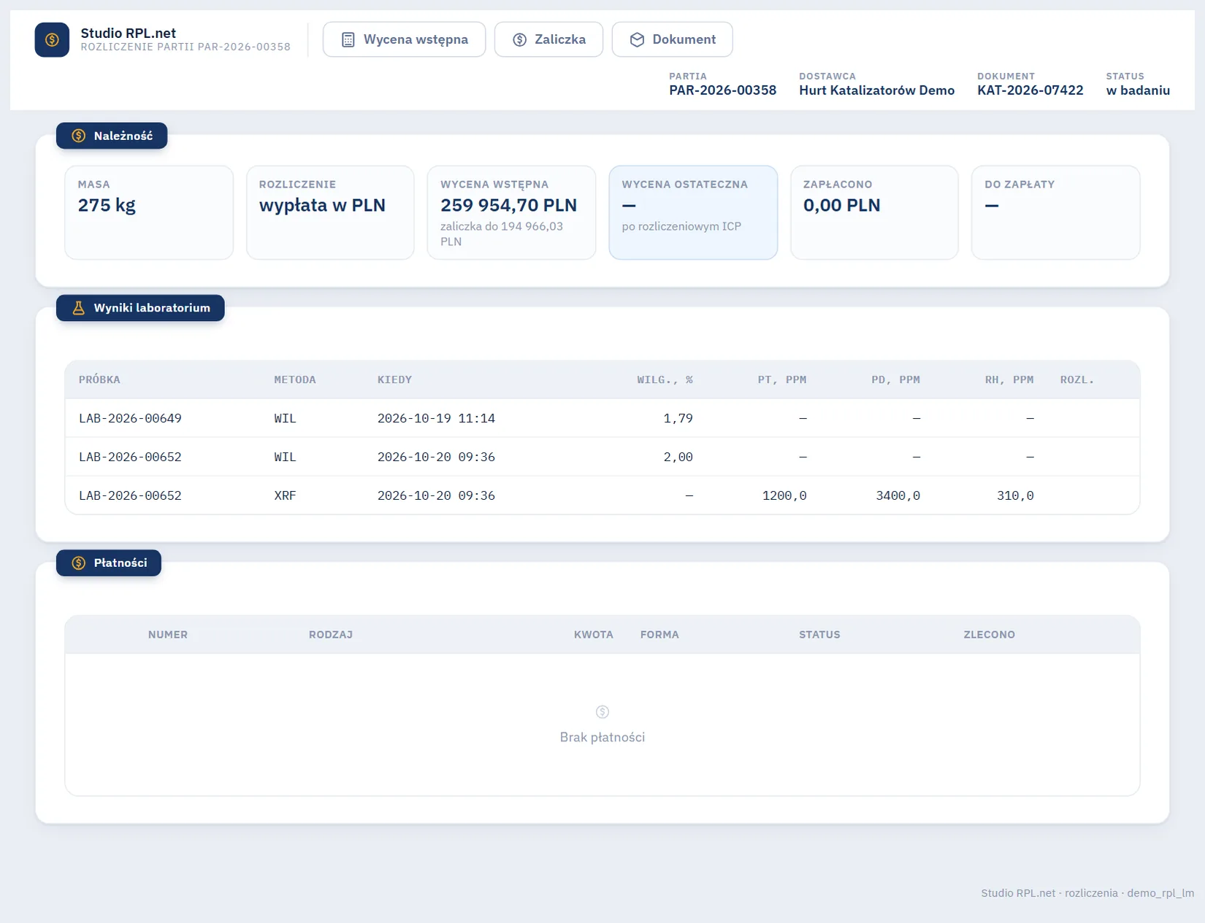Click the flask icon in Wyniki laboratorium header
Viewport: 1205px width, 923px height.
(x=79, y=308)
